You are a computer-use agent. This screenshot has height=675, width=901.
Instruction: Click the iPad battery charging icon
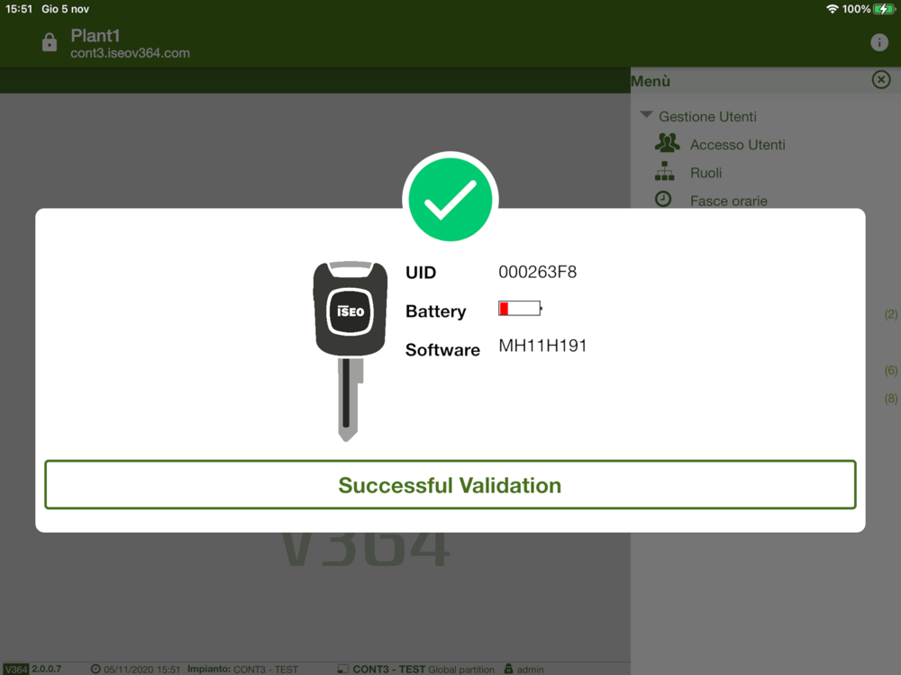884,9
